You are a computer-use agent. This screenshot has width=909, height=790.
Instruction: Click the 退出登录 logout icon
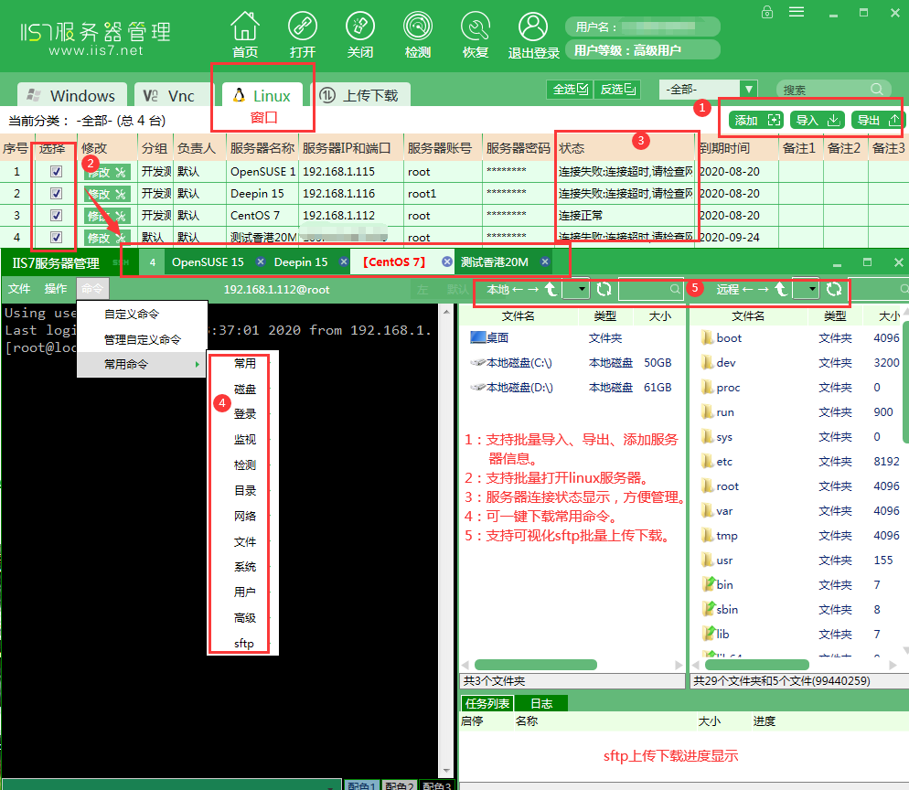pyautogui.click(x=533, y=27)
